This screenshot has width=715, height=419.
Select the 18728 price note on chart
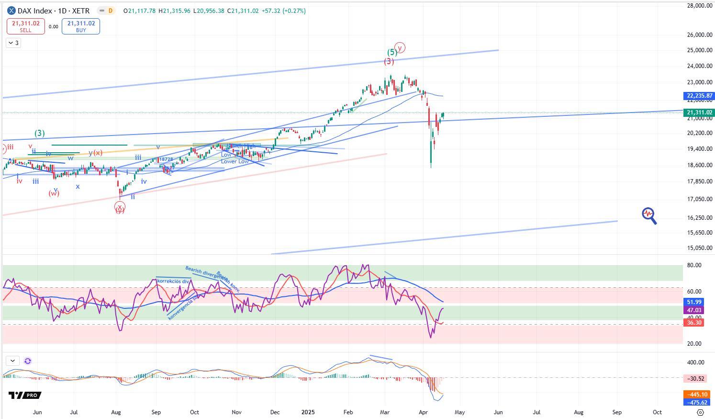[166, 159]
